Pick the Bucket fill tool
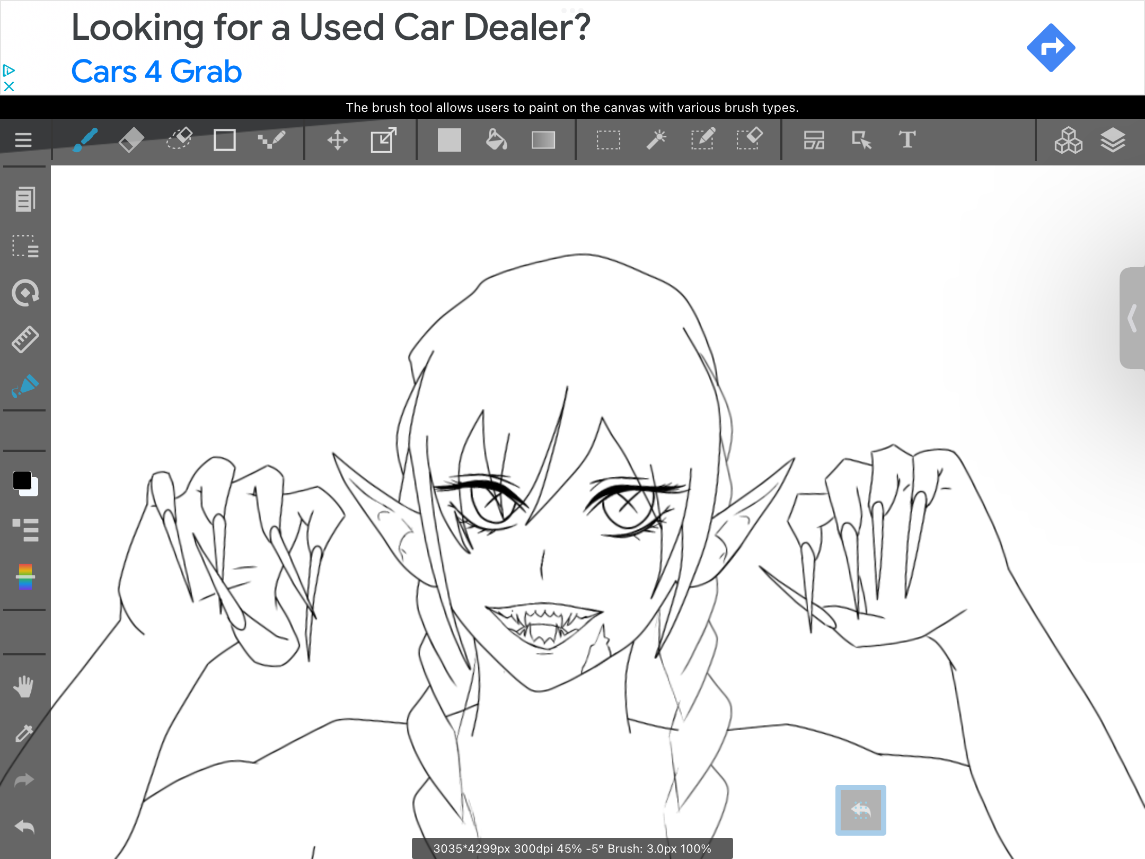 point(496,140)
